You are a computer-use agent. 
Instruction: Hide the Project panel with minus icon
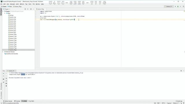(34, 9)
